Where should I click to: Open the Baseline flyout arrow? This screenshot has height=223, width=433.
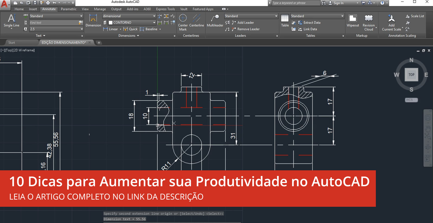[160, 29]
